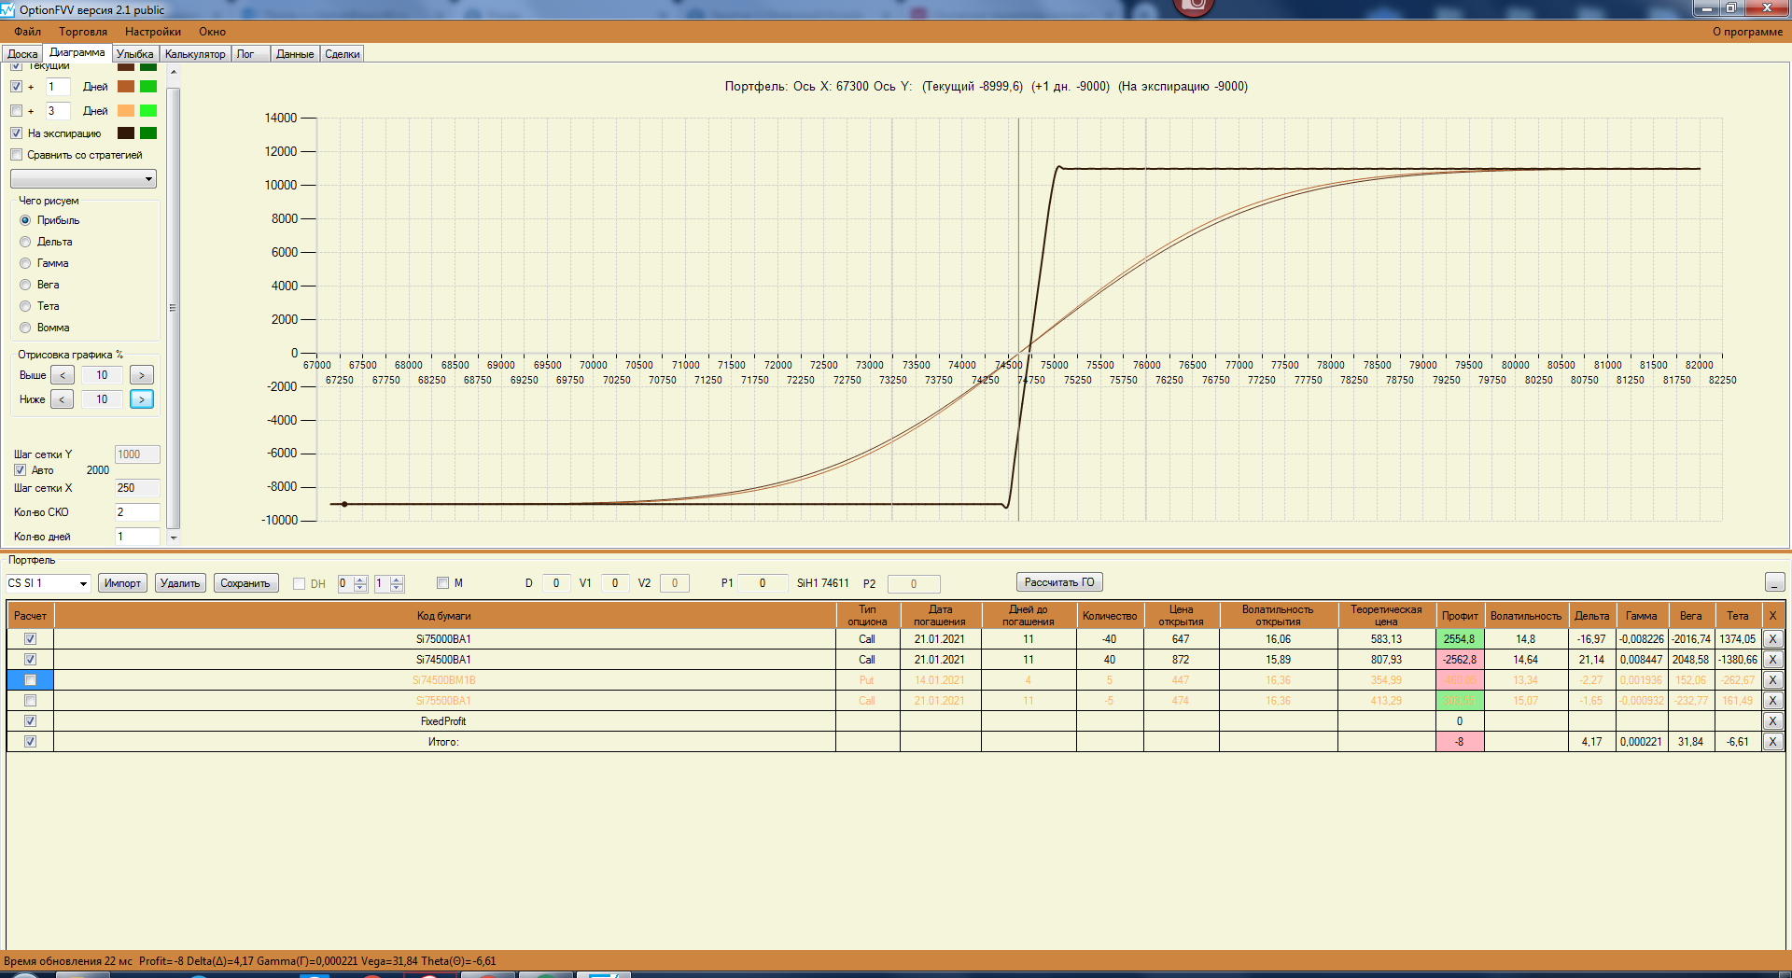
Task: Click the Шаг сетки X input field
Action: tap(137, 488)
